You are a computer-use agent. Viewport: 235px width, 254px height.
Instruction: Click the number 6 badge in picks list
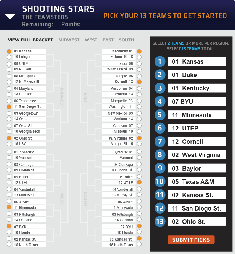(x=160, y=128)
